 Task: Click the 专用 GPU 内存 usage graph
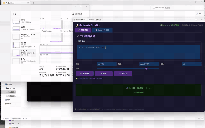click(56, 49)
